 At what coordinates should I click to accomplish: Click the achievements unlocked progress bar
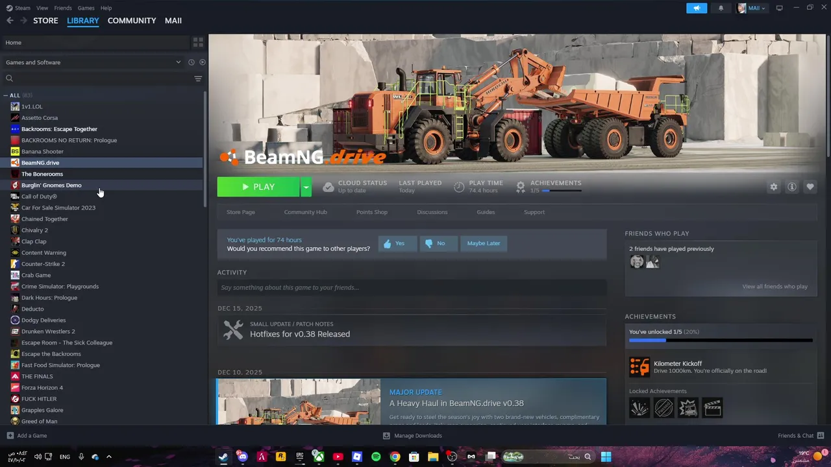[721, 340]
